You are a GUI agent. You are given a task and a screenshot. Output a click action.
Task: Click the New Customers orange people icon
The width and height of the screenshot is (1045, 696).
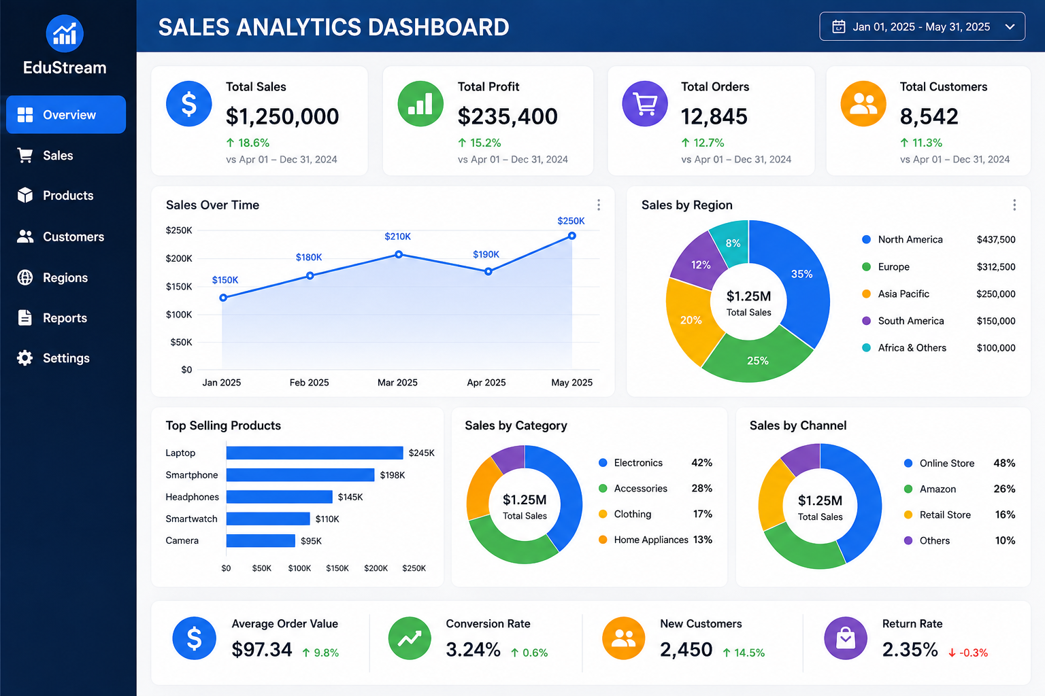(x=624, y=638)
